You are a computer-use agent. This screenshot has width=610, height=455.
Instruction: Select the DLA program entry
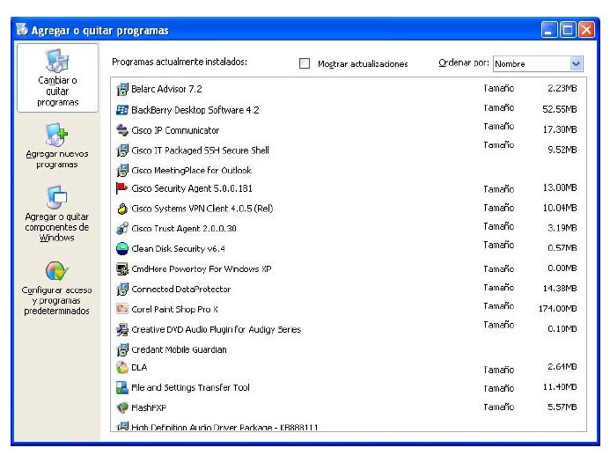click(139, 368)
